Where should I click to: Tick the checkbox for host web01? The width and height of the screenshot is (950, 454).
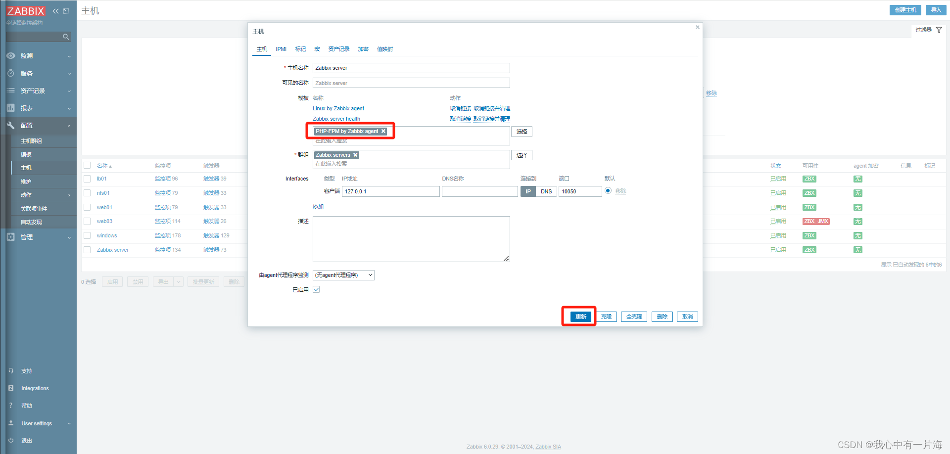pyautogui.click(x=87, y=207)
